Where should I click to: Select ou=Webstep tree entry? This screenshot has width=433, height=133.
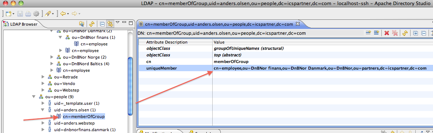click(67, 90)
